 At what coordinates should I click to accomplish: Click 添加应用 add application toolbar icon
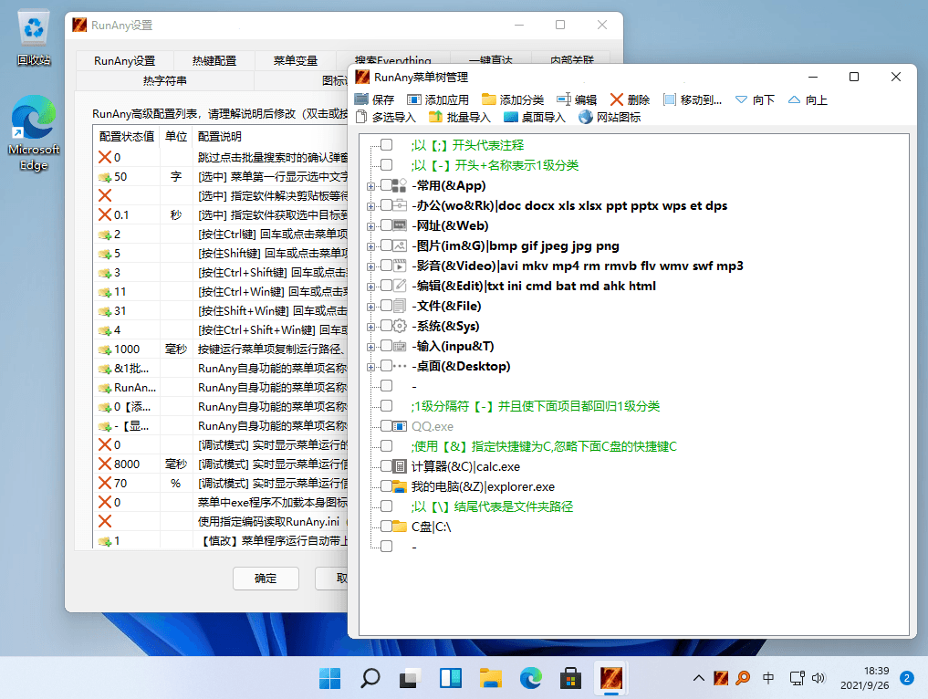click(413, 99)
